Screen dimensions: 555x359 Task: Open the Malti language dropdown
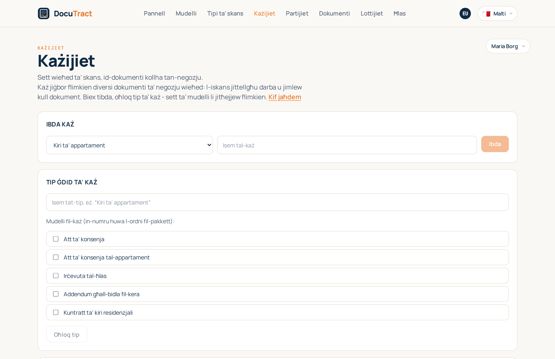click(x=497, y=14)
